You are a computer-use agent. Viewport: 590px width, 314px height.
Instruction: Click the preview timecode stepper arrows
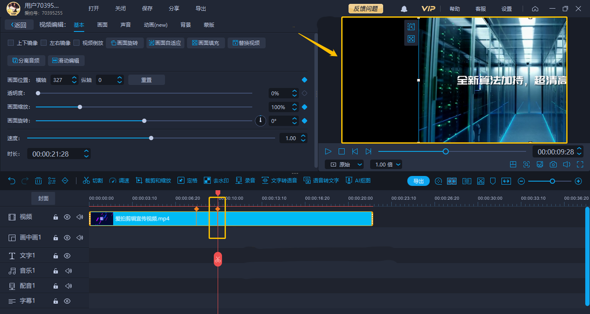point(579,152)
